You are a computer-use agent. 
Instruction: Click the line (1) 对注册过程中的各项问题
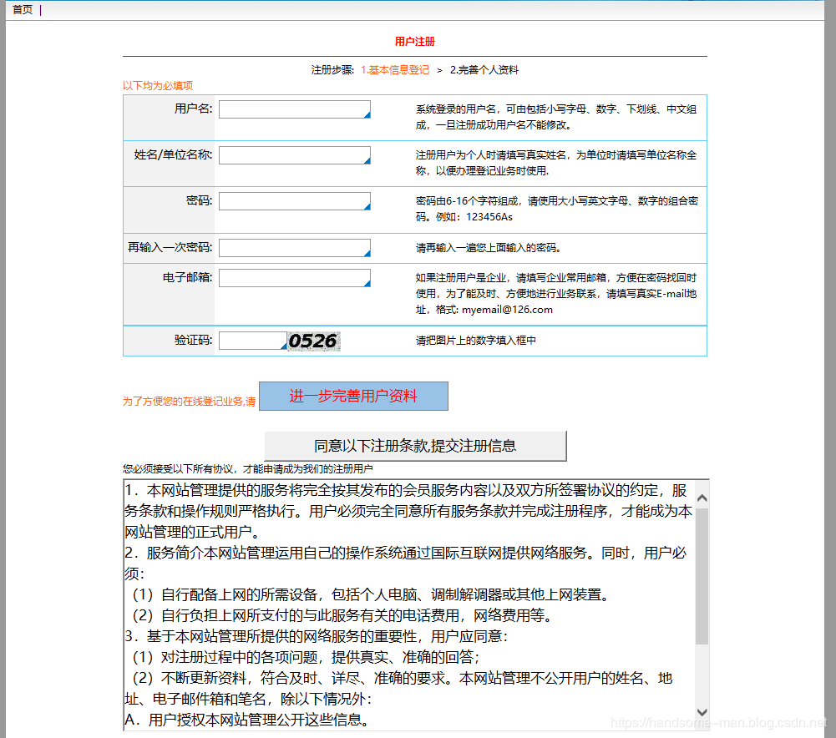point(306,657)
